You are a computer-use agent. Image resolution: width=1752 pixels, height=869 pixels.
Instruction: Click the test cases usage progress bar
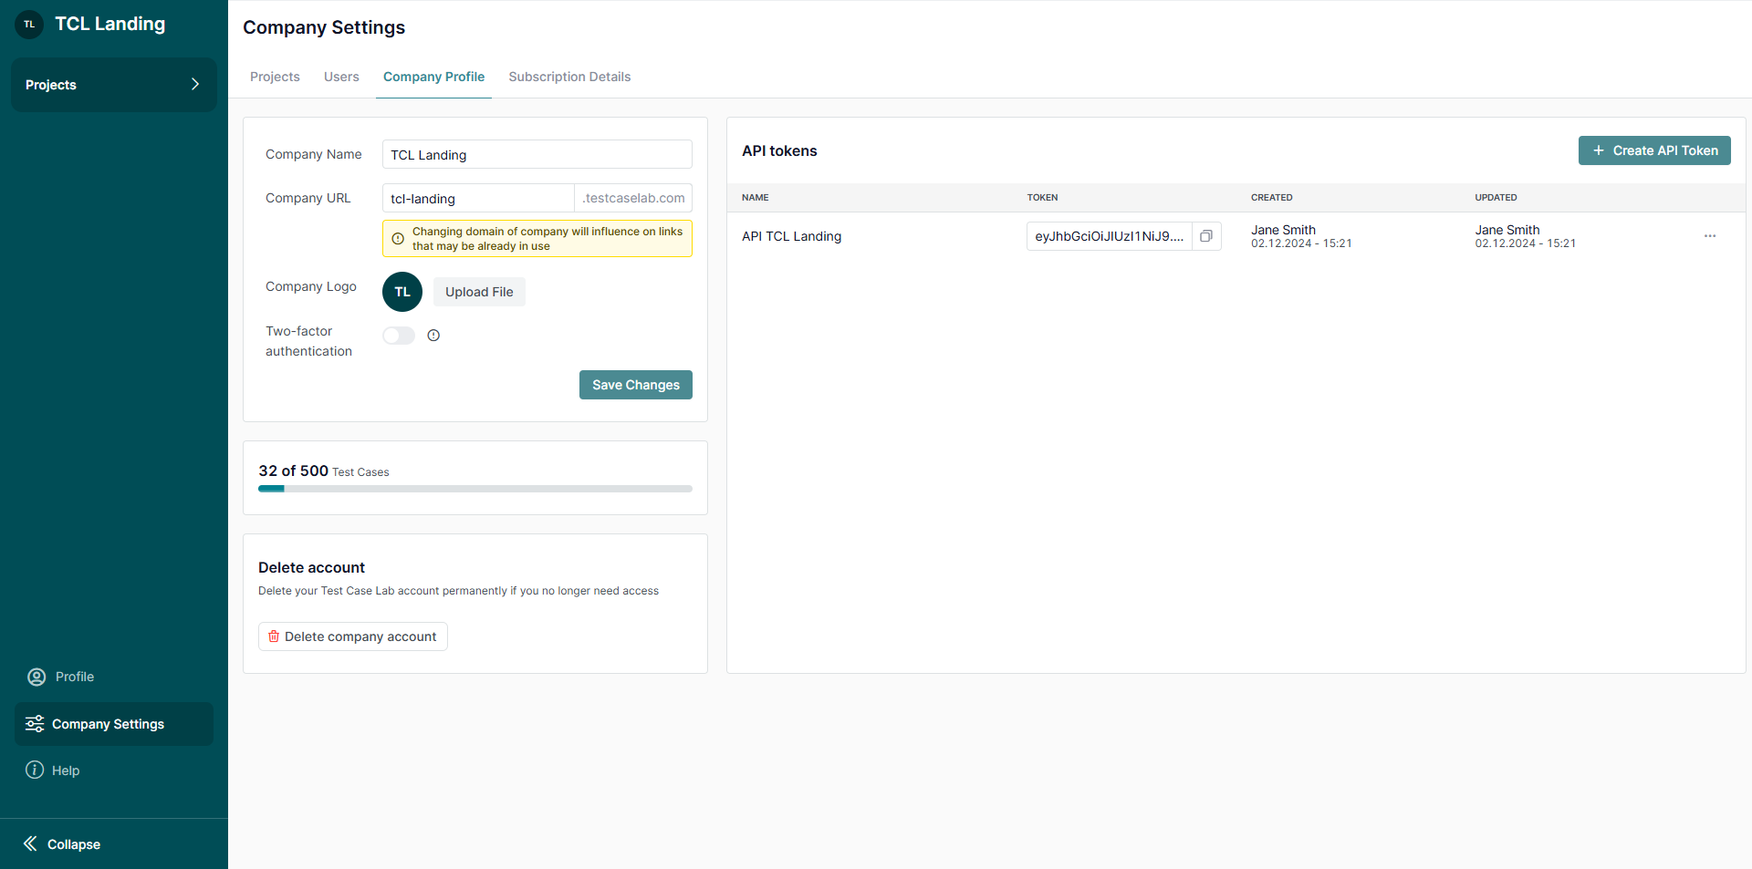point(475,489)
